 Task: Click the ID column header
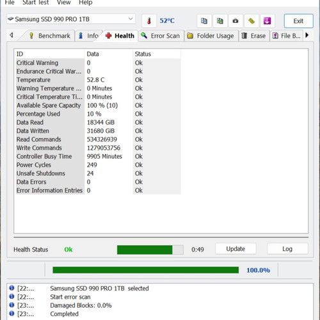pyautogui.click(x=50, y=54)
